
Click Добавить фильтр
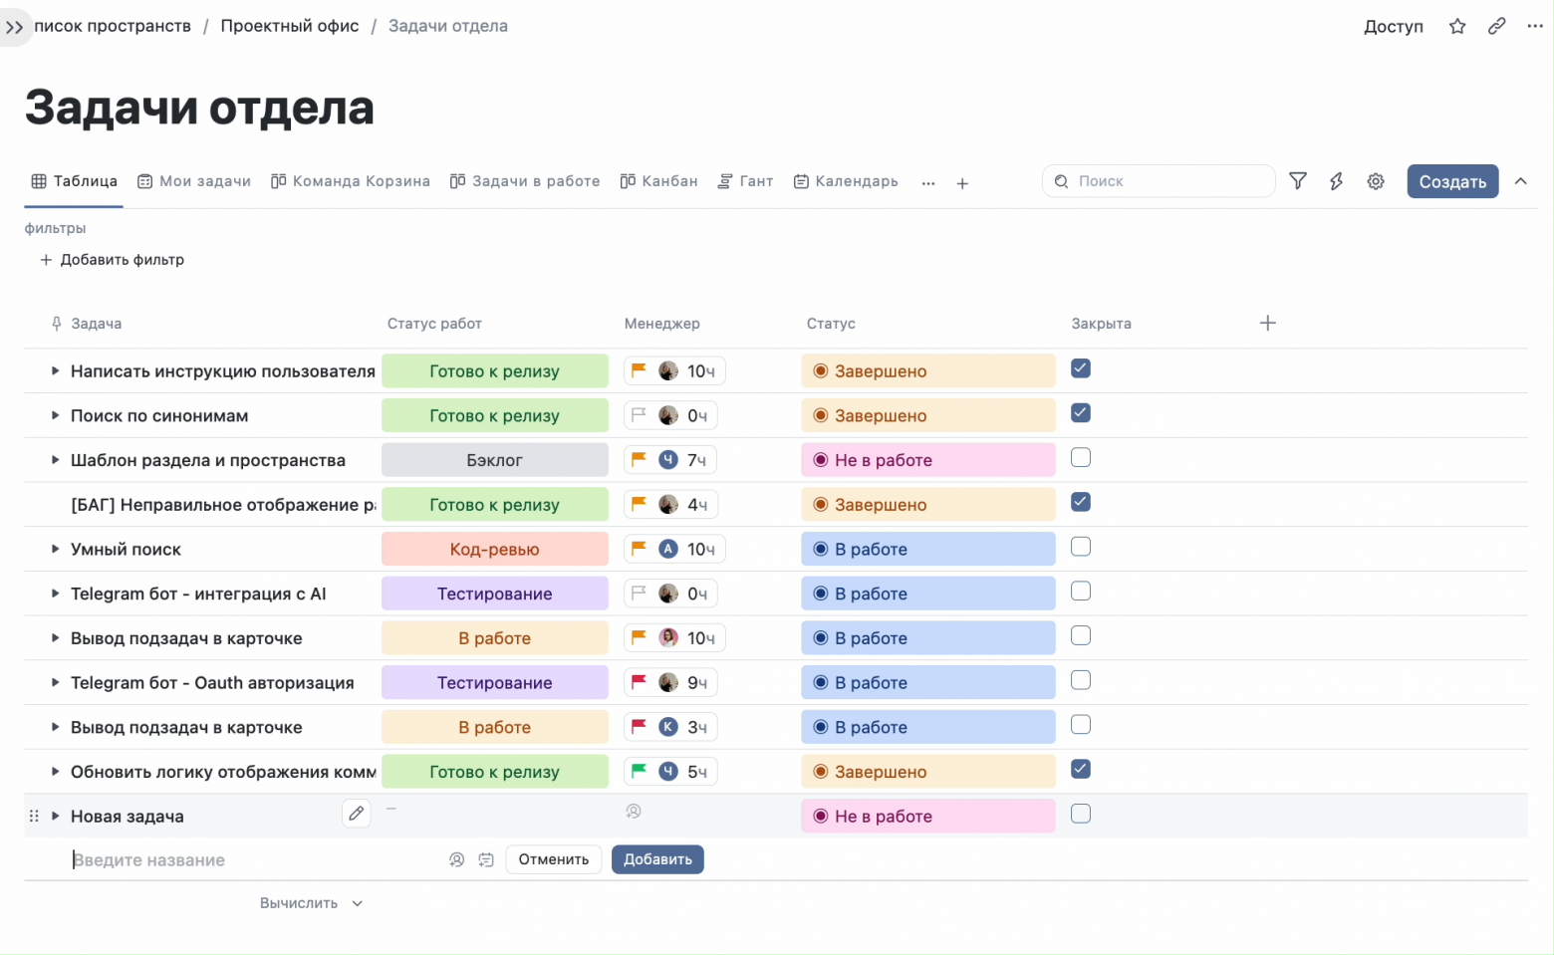tap(112, 260)
